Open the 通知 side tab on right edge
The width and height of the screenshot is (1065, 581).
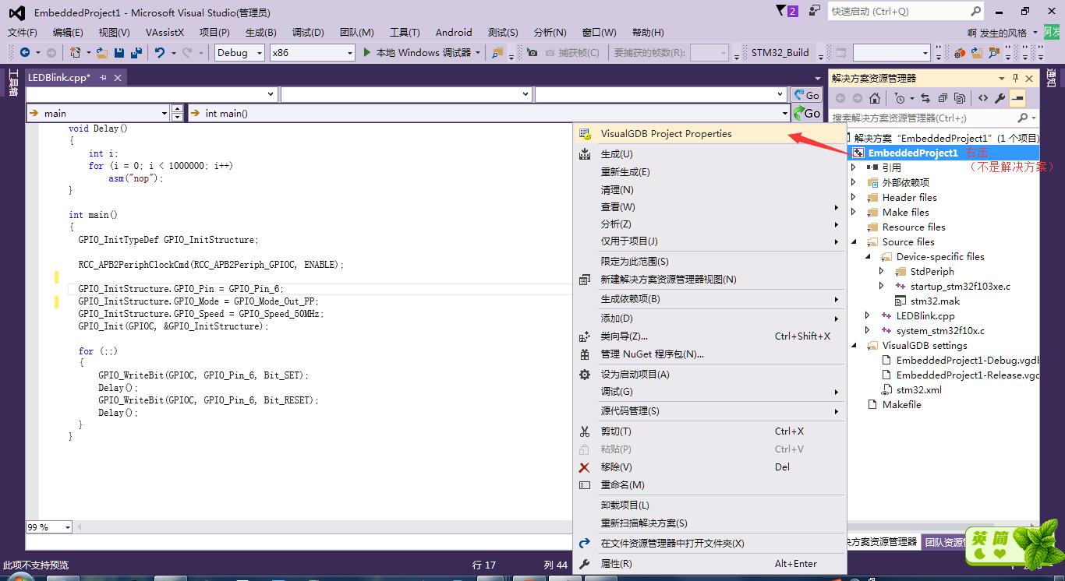[1052, 78]
